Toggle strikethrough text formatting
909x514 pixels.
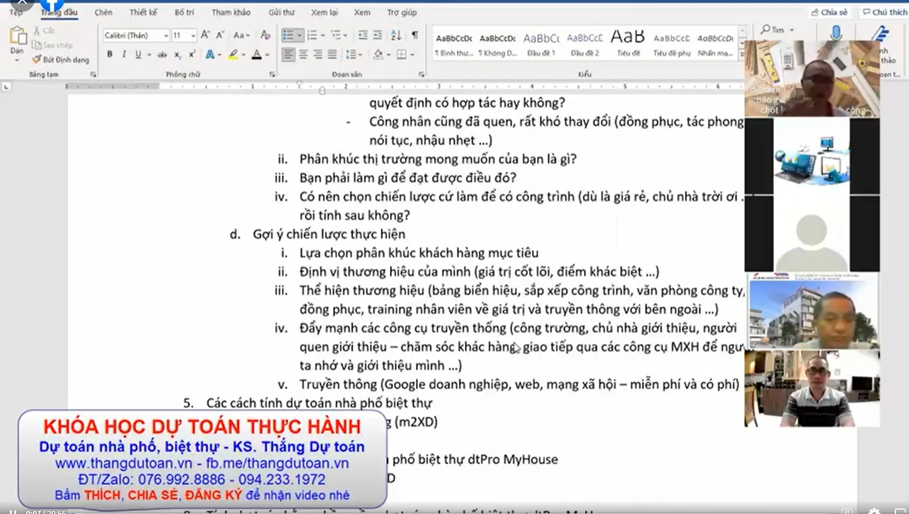point(162,55)
